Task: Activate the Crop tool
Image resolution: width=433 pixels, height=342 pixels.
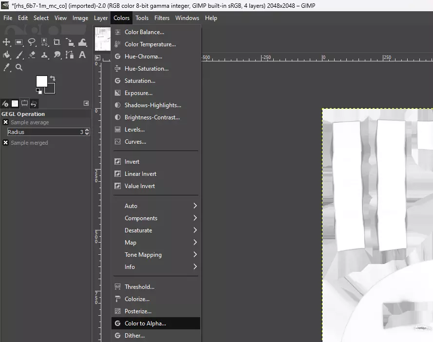Action: [57, 42]
